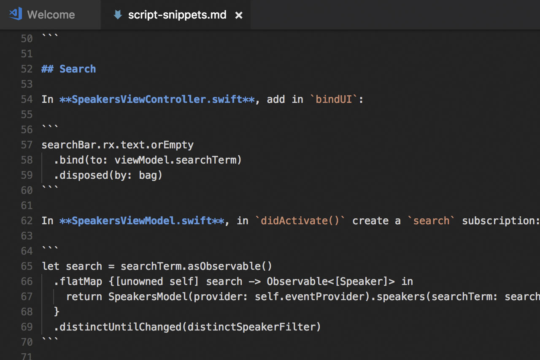The height and width of the screenshot is (360, 540).
Task: Place cursor on 'searchBar.rx.text.orEmpty'
Action: [x=118, y=145]
